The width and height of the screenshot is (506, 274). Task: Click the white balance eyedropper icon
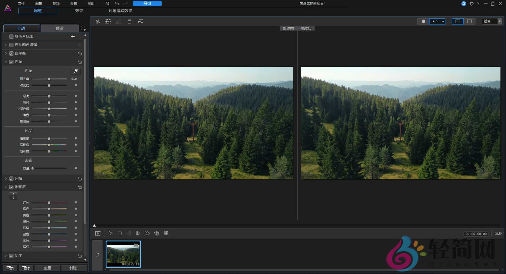(76, 71)
